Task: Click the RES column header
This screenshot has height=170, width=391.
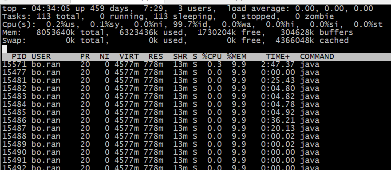Action: click(156, 56)
